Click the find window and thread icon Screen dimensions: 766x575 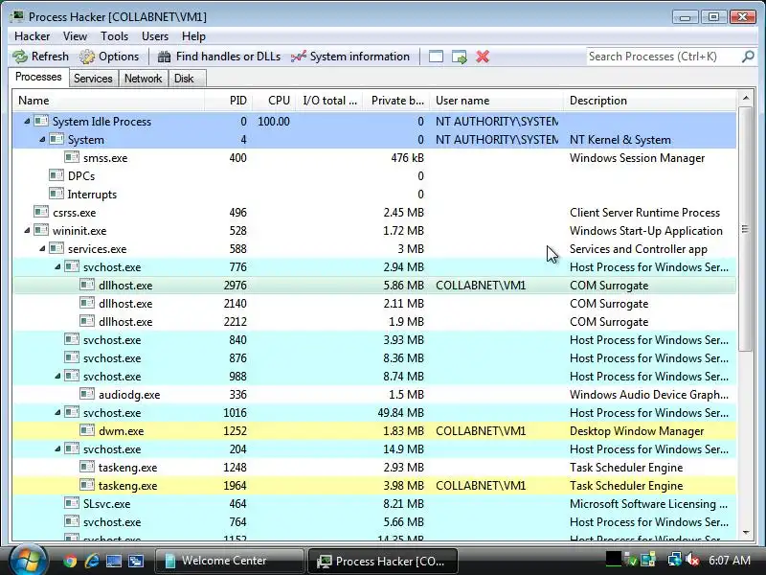[460, 57]
